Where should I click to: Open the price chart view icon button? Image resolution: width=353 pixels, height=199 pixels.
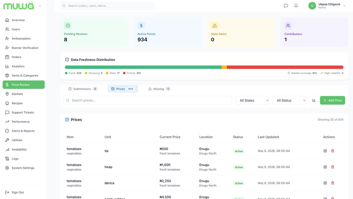click(x=314, y=100)
